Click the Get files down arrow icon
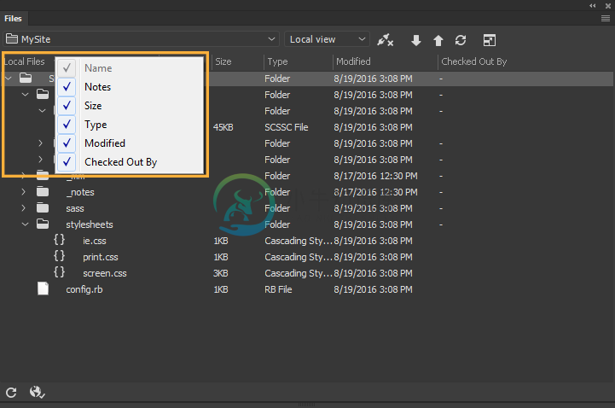 (415, 40)
